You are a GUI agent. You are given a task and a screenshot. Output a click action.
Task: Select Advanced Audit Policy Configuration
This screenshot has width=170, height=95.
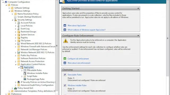(37, 85)
